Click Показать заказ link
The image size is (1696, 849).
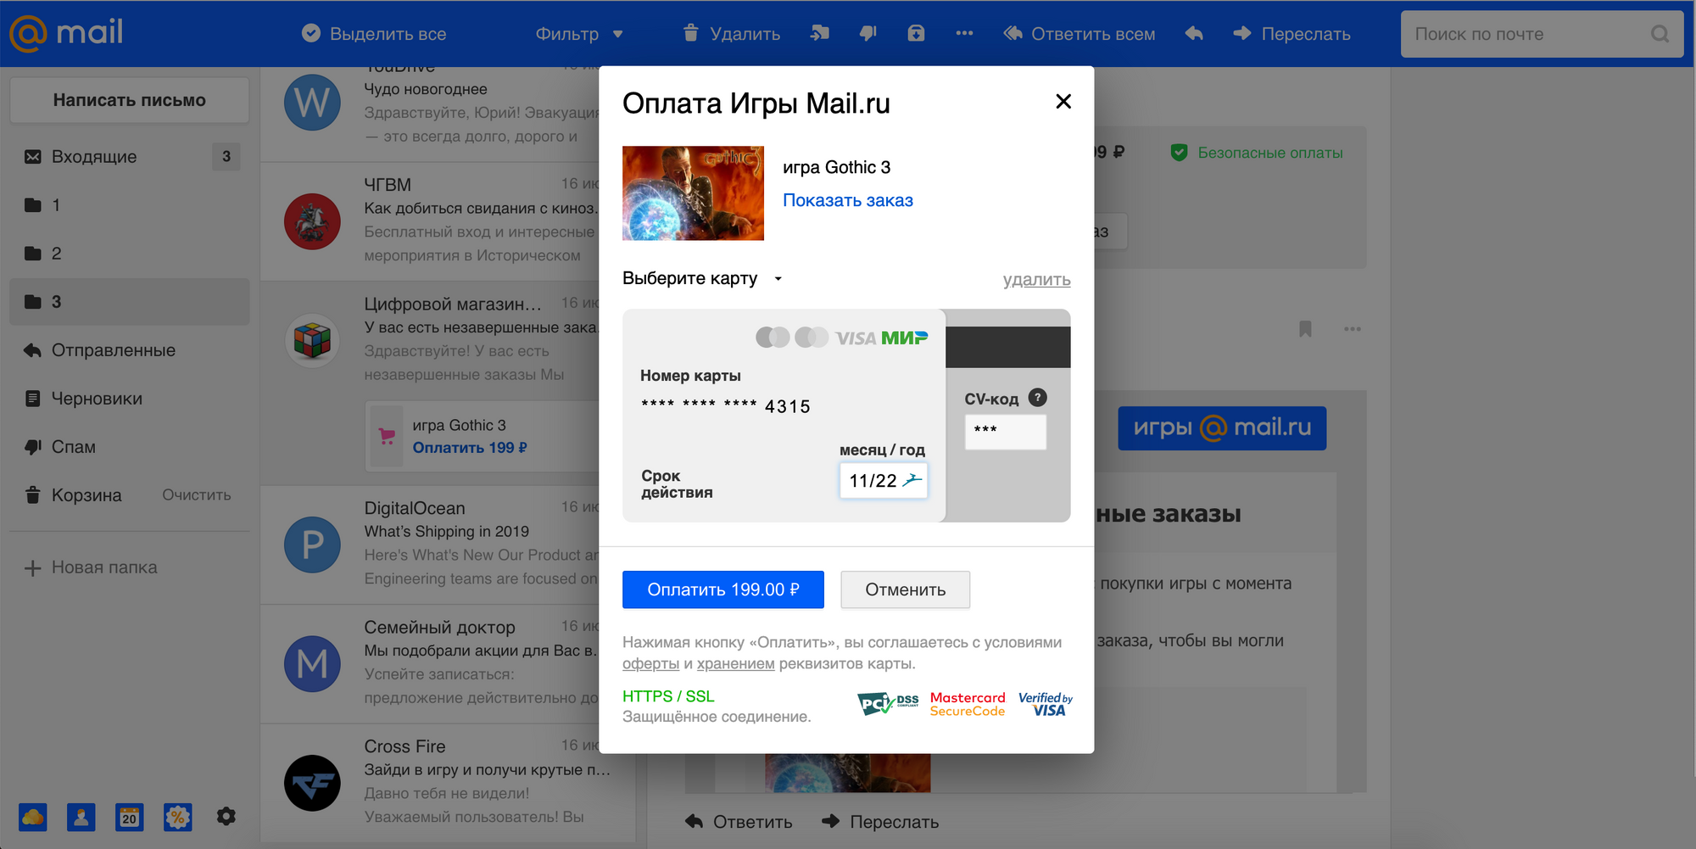847,200
